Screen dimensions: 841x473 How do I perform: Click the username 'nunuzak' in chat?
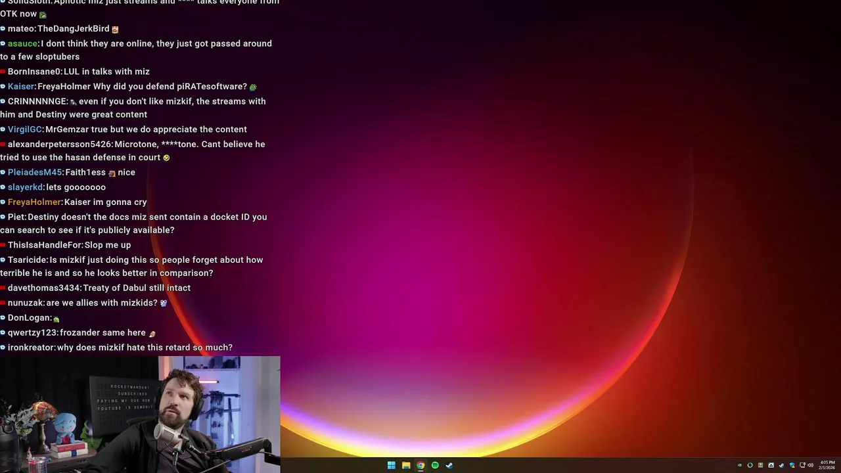click(x=26, y=303)
